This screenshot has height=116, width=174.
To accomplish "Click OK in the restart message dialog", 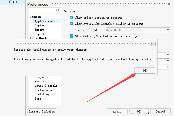I will click(x=145, y=71).
